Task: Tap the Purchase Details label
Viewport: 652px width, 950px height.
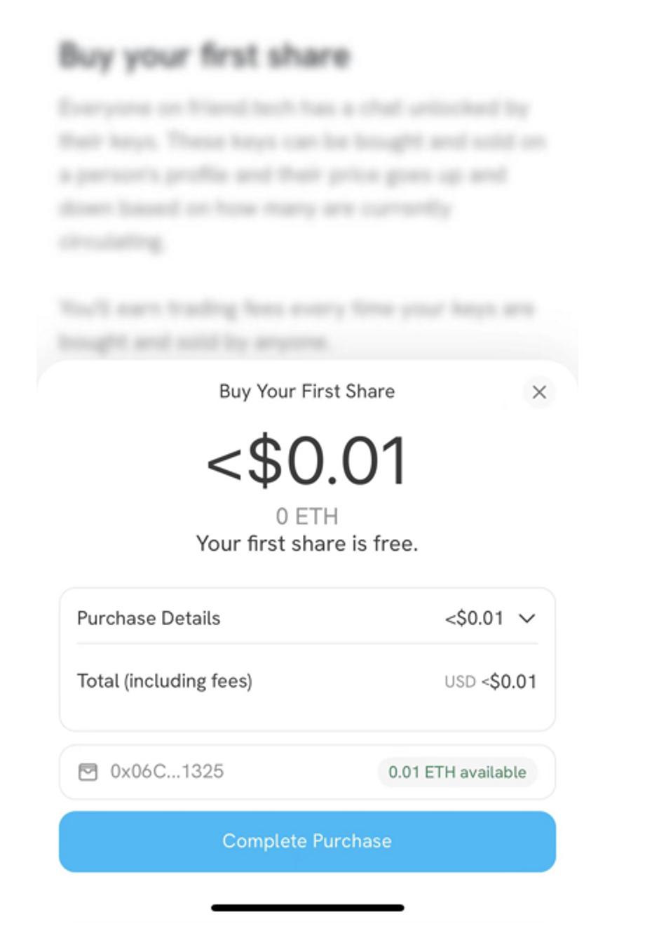Action: click(149, 618)
